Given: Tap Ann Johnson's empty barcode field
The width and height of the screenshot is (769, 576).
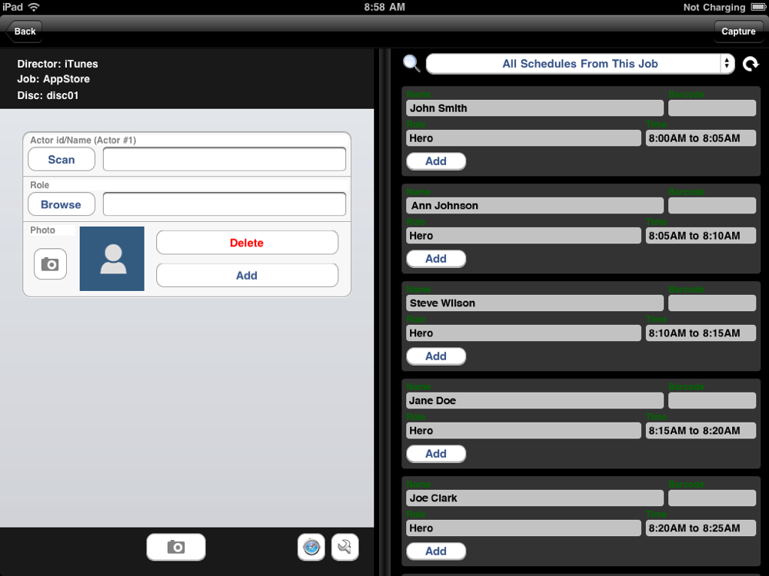Looking at the screenshot, I should pyautogui.click(x=711, y=206).
